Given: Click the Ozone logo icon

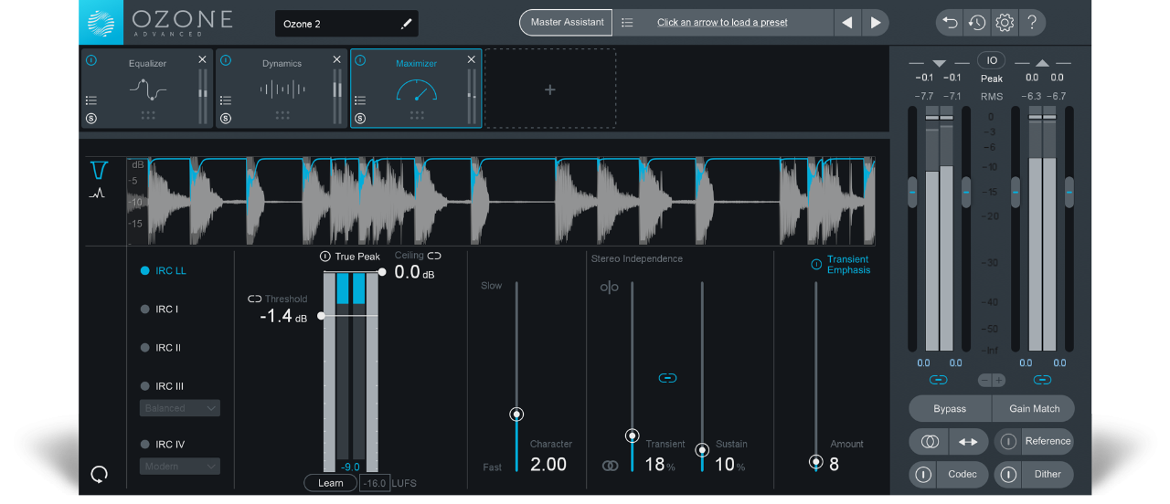Looking at the screenshot, I should [101, 23].
